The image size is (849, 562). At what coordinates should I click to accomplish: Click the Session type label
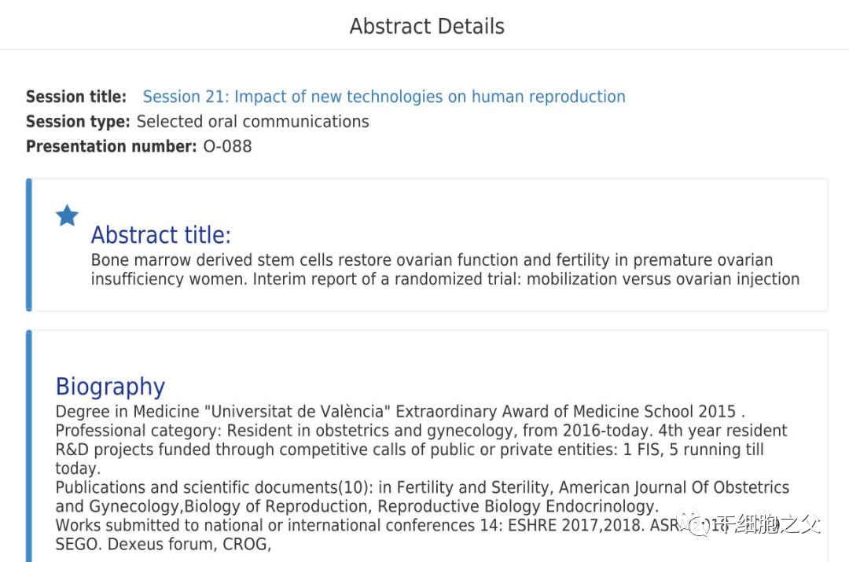[78, 121]
